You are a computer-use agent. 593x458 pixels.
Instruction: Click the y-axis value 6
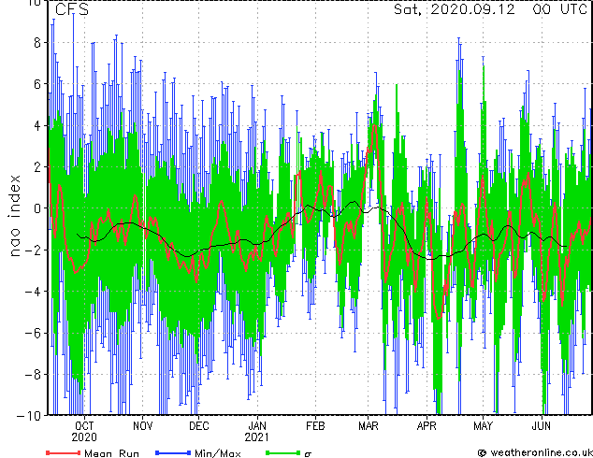click(x=37, y=84)
